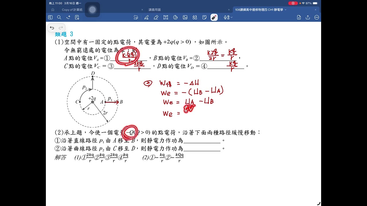Tap the 類題 3 heading
The image size is (367, 206).
[64, 34]
